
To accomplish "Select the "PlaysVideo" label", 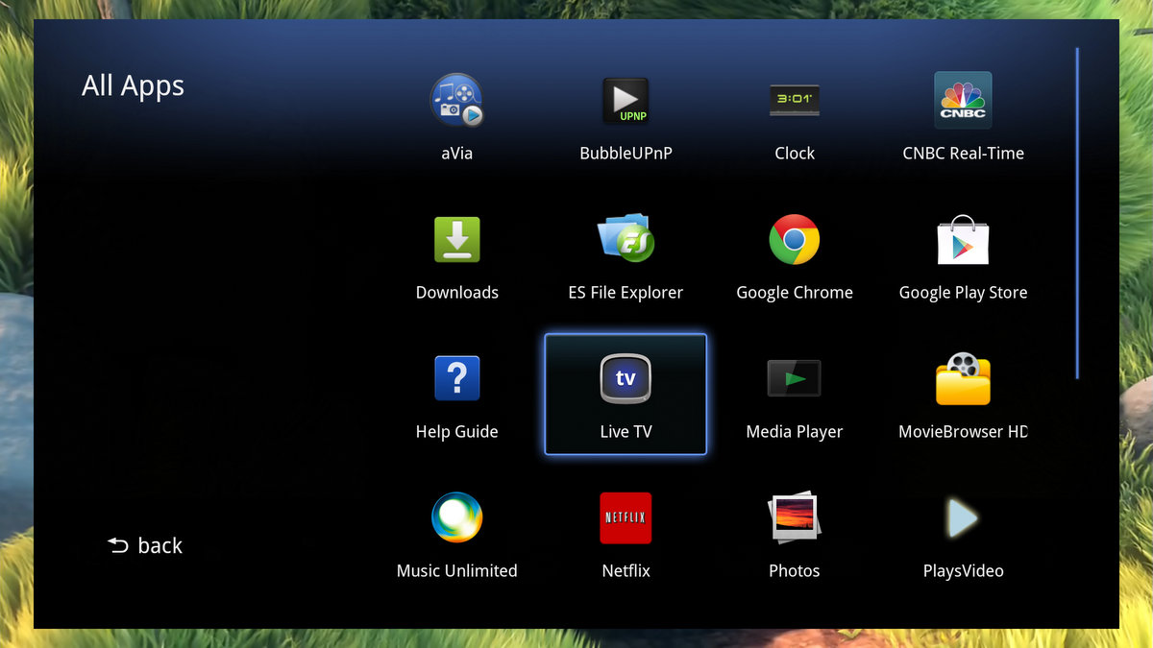I will coord(963,570).
